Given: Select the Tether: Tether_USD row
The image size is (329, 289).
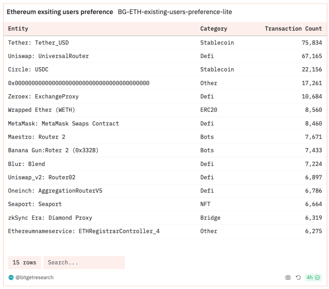Looking at the screenshot, I should [x=165, y=43].
